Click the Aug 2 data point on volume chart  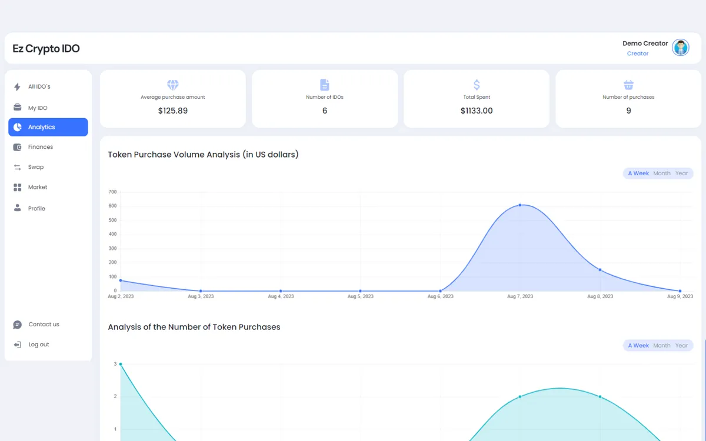(121, 280)
